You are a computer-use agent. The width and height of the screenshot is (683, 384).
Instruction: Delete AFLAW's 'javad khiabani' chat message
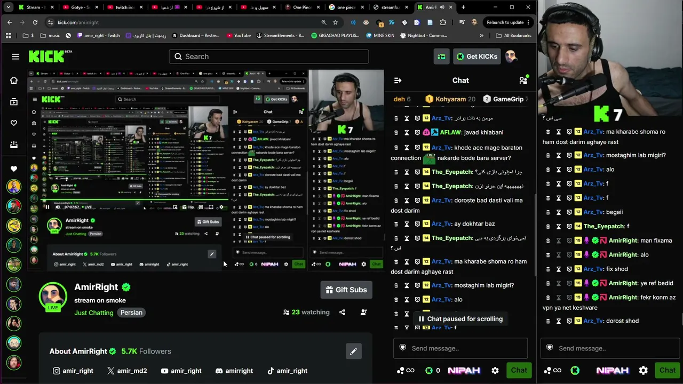pyautogui.click(x=396, y=132)
